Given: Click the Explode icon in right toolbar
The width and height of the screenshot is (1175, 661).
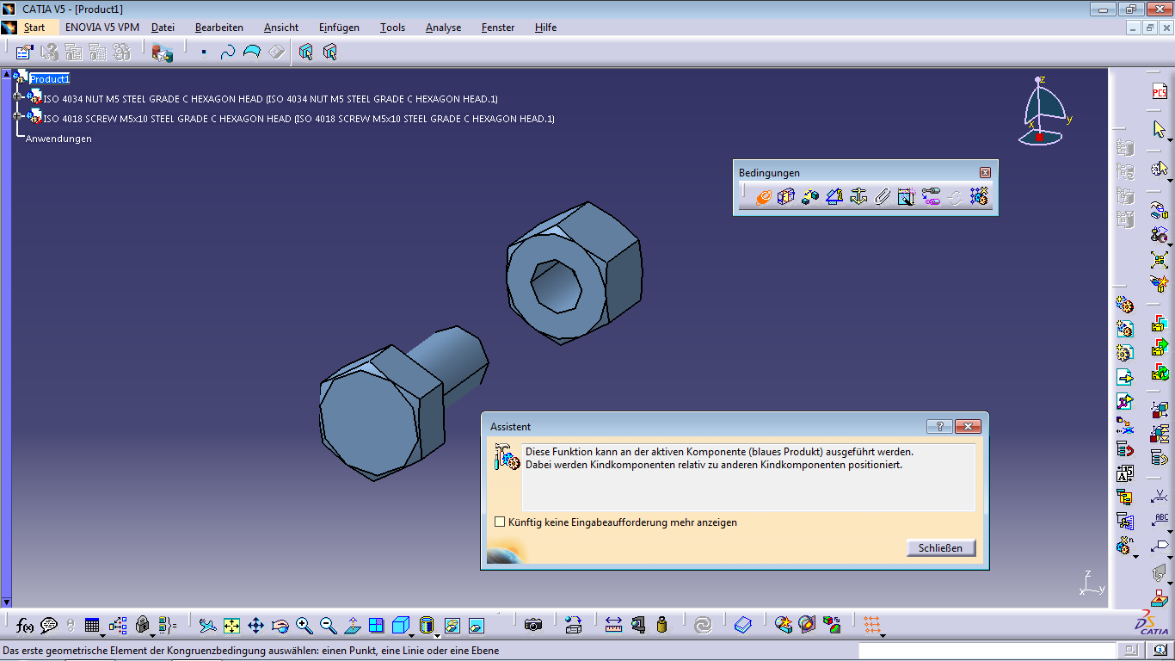Looking at the screenshot, I should click(x=1160, y=259).
